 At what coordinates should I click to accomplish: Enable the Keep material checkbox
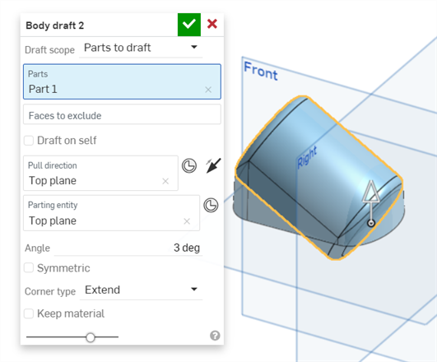tap(29, 313)
